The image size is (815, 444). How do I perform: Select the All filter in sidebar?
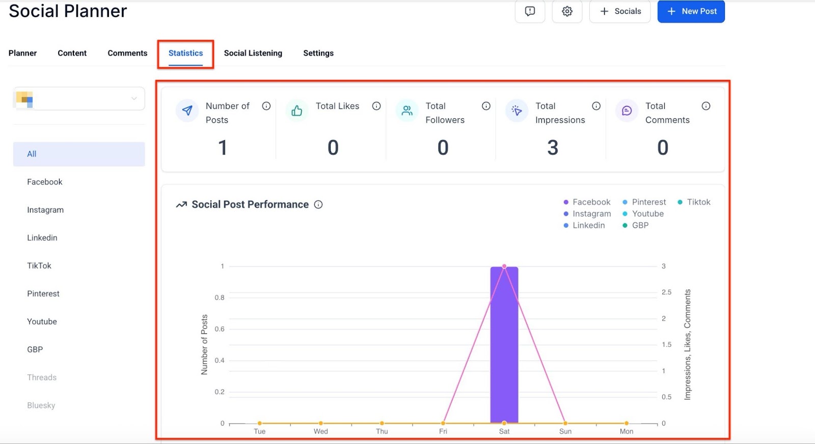(x=79, y=154)
